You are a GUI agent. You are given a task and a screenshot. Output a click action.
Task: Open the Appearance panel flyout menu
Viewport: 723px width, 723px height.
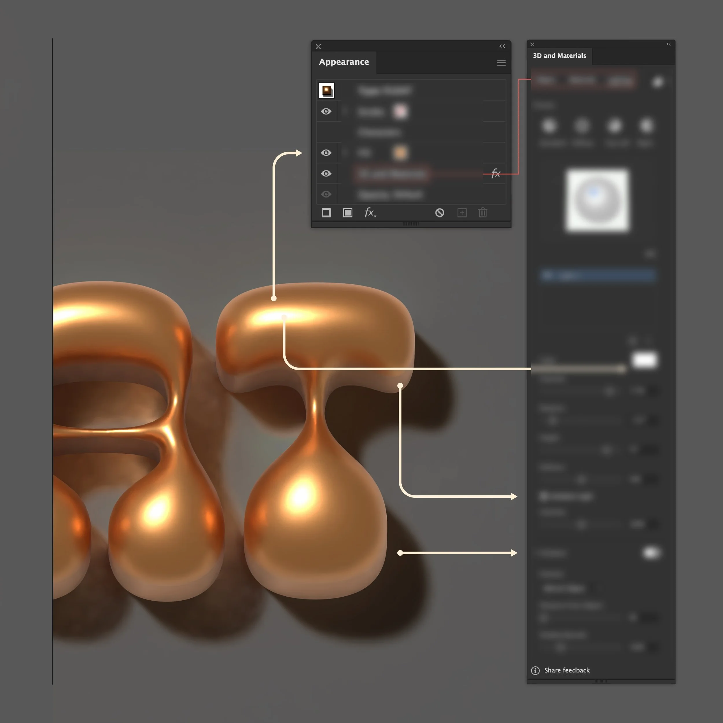click(501, 62)
